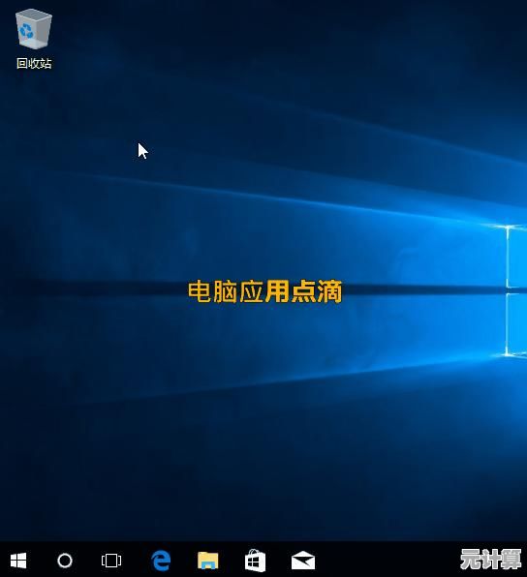The image size is (527, 577).
Task: Open Microsoft Store from the taskbar
Action: (255, 561)
